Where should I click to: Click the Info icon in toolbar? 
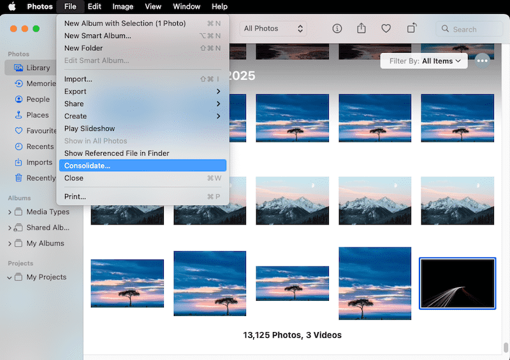pos(337,29)
